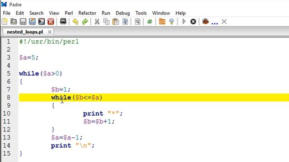Click the Save All toolbar icon

42,22
